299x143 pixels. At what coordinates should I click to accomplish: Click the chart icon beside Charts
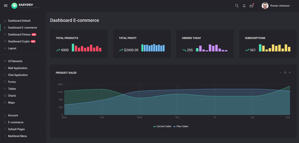5,96
